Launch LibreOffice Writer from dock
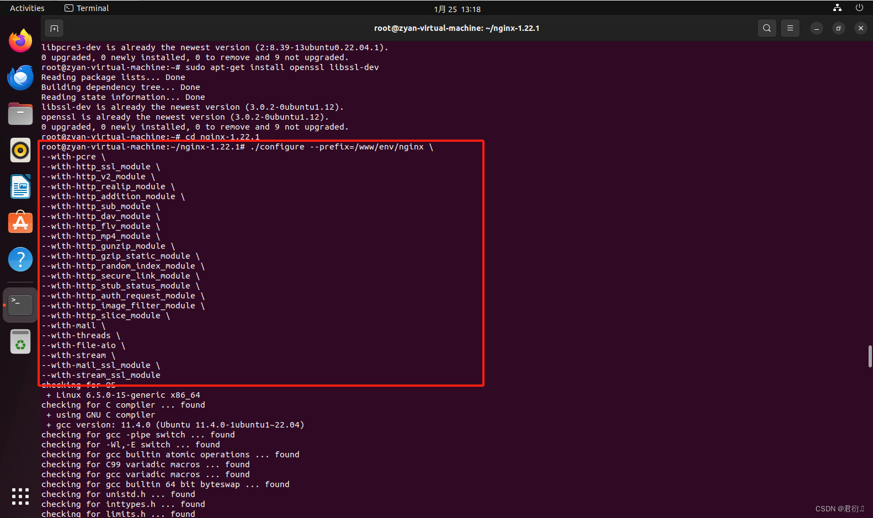 point(20,186)
